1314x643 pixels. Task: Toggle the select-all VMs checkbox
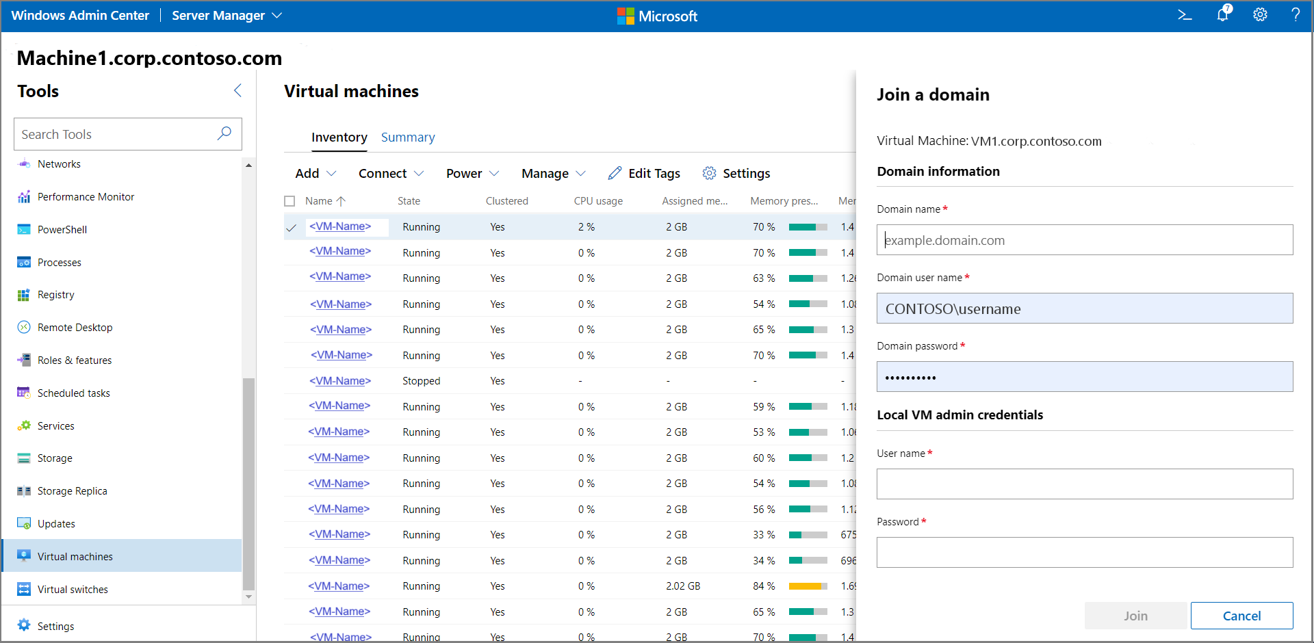(x=289, y=201)
